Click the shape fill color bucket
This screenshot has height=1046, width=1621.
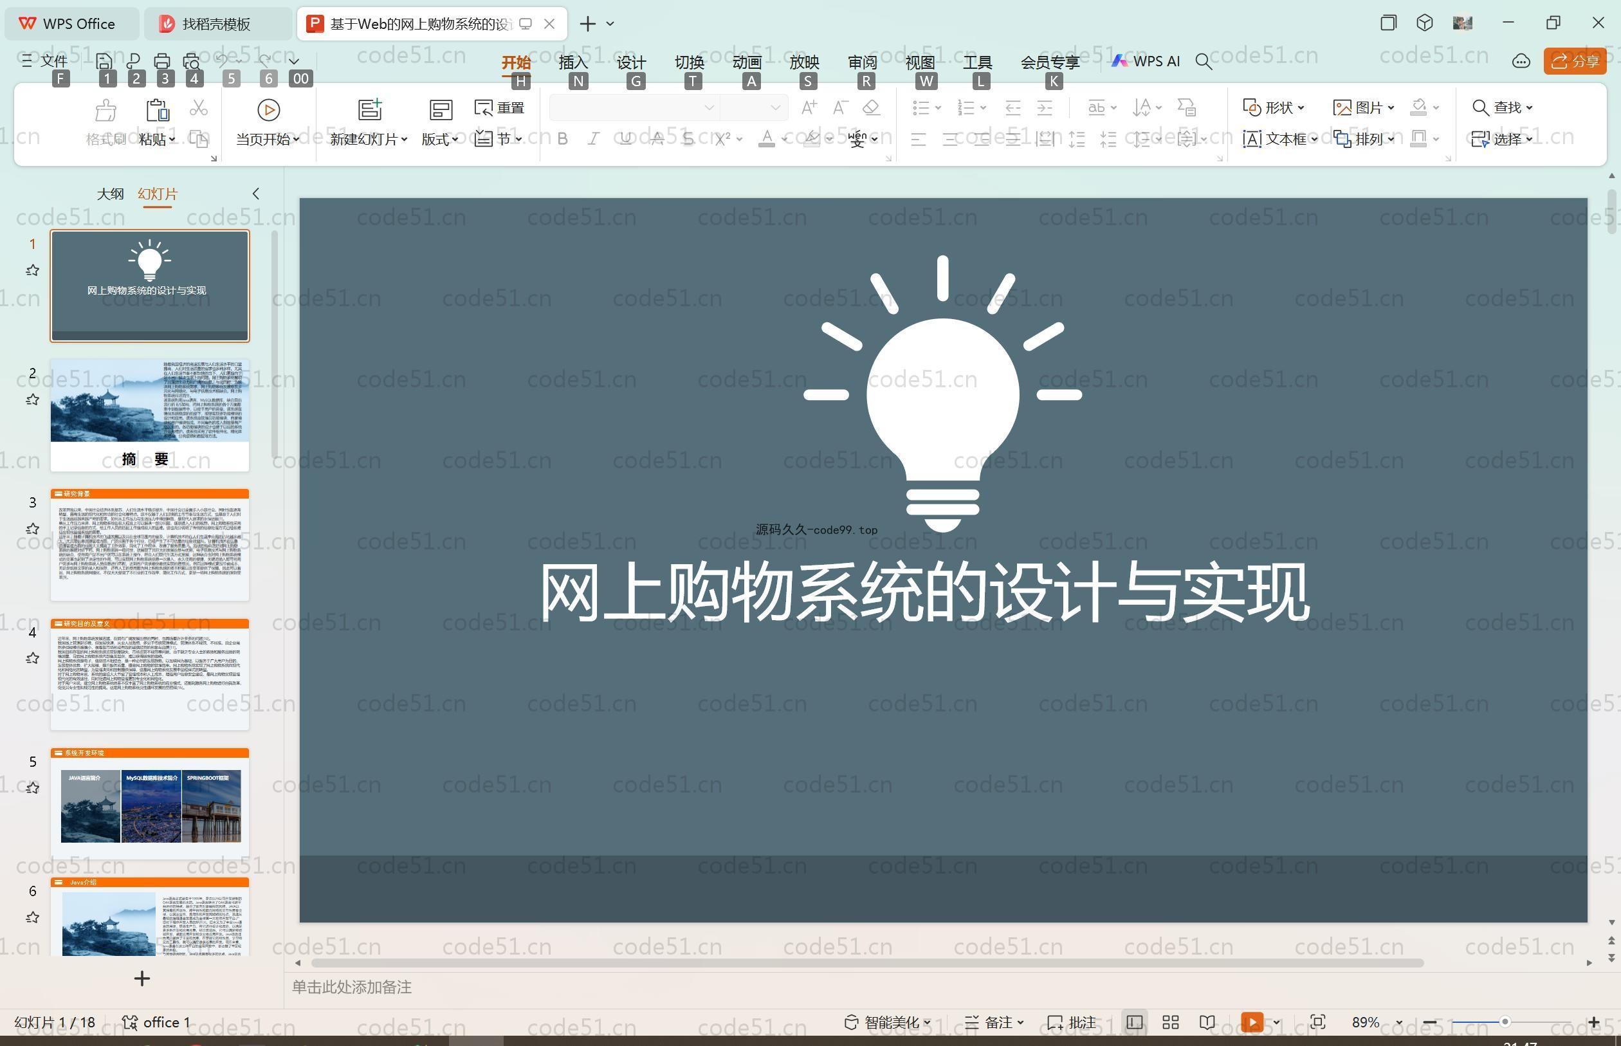[1418, 107]
